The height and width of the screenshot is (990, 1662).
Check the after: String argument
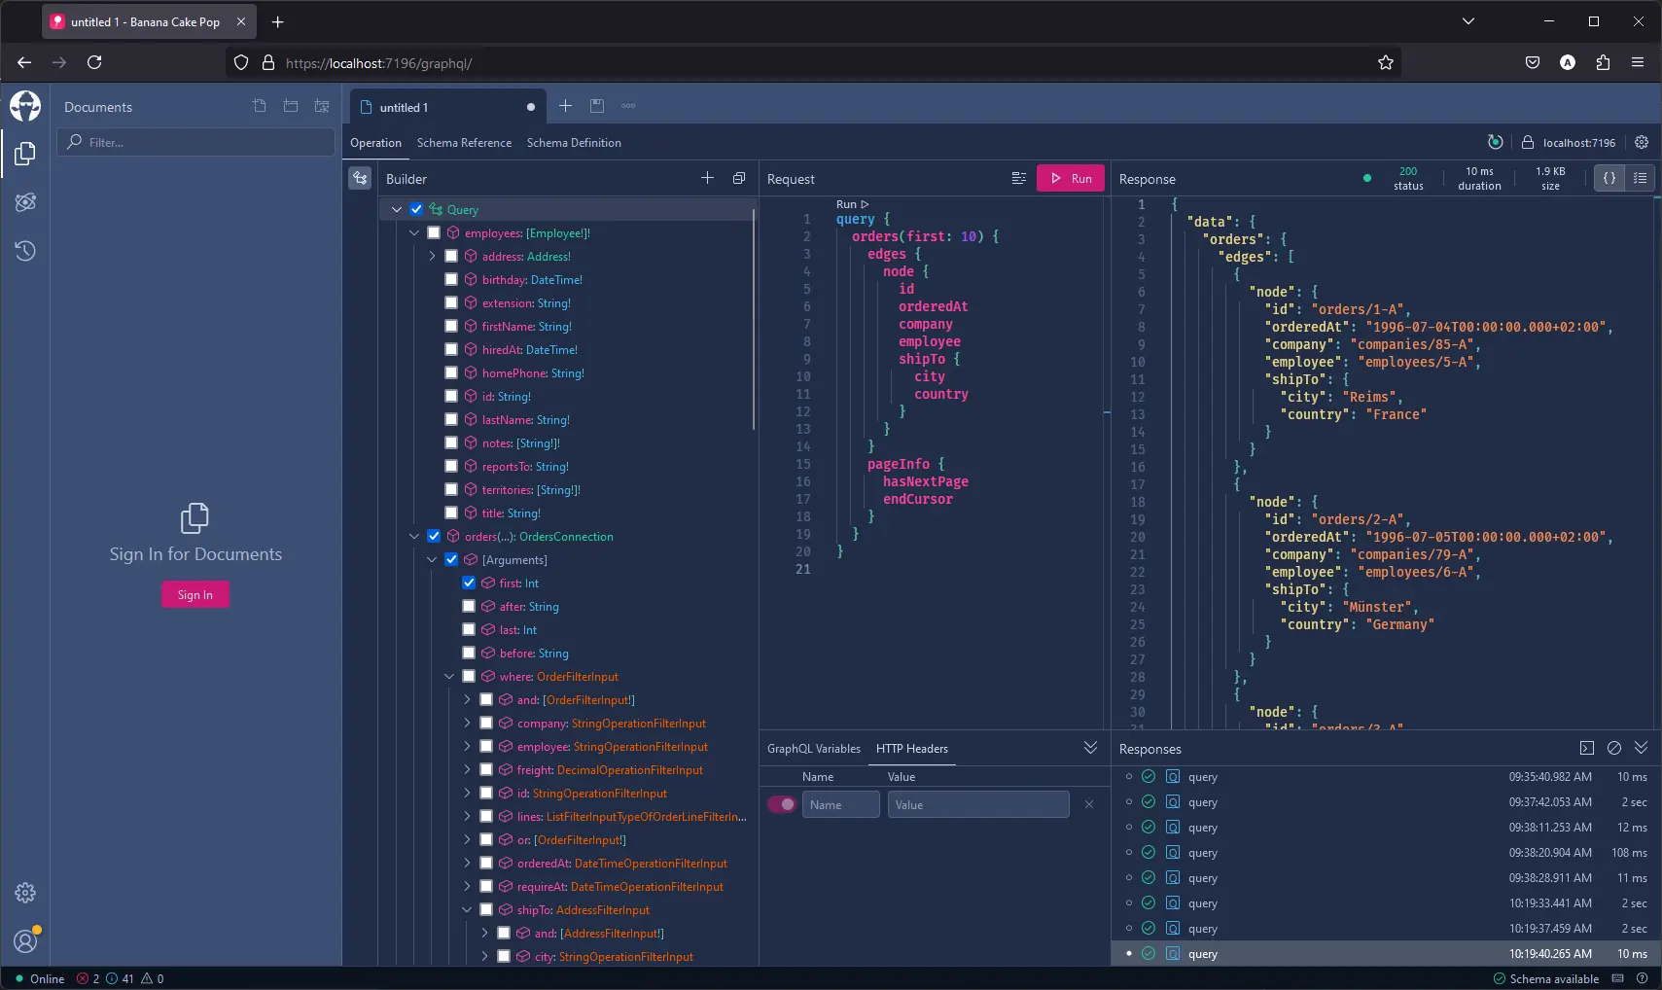tap(469, 606)
